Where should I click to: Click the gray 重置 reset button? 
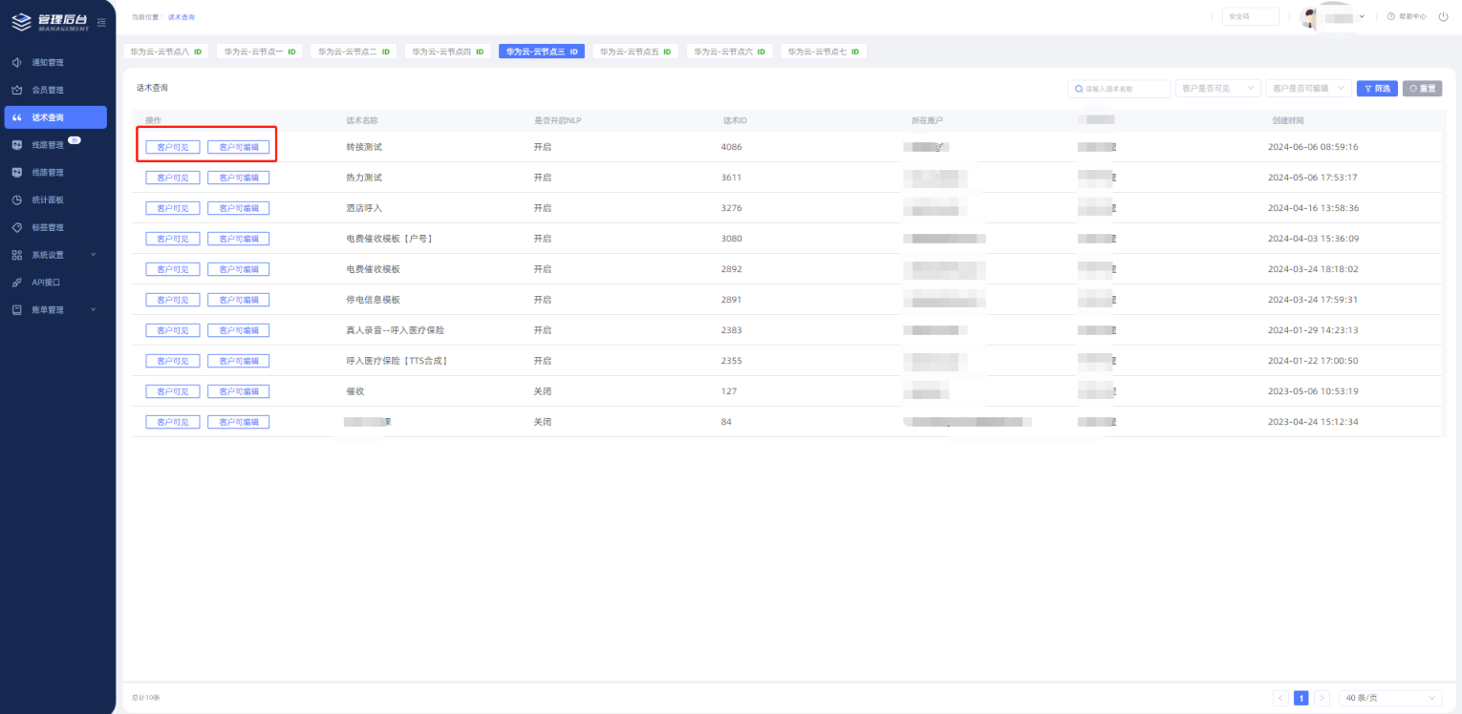pyautogui.click(x=1422, y=89)
